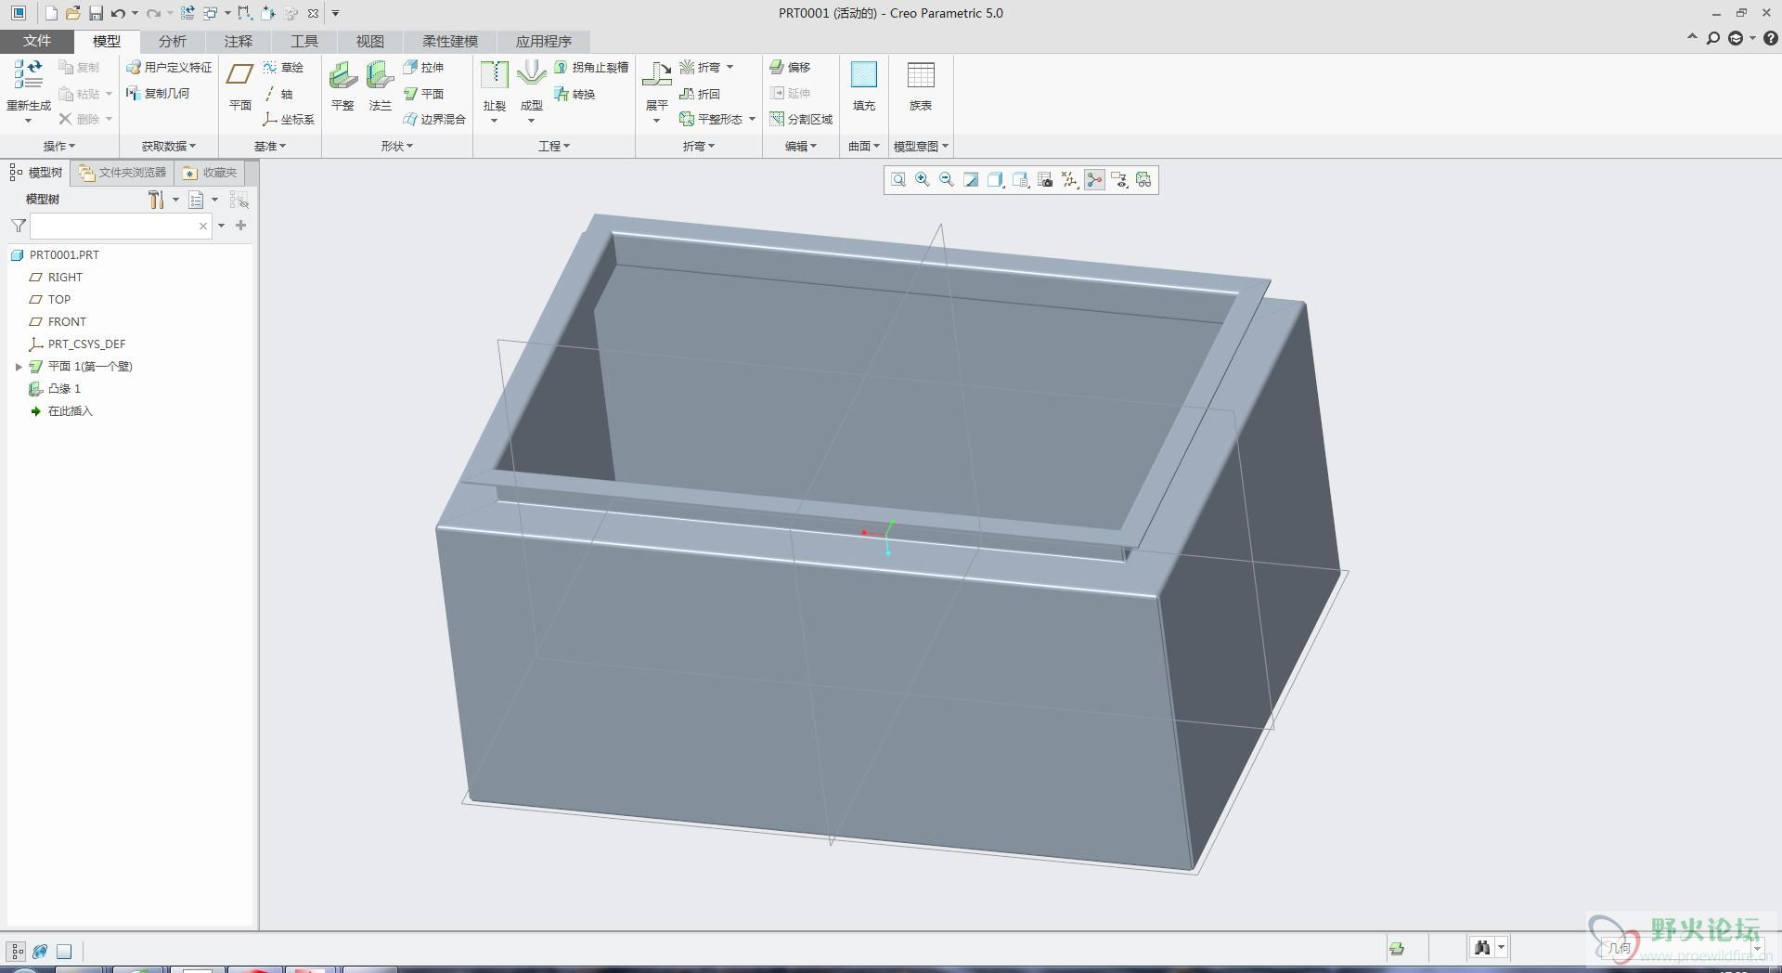This screenshot has height=973, width=1782.
Task: Toggle annotation display filter icon
Action: click(x=1119, y=180)
